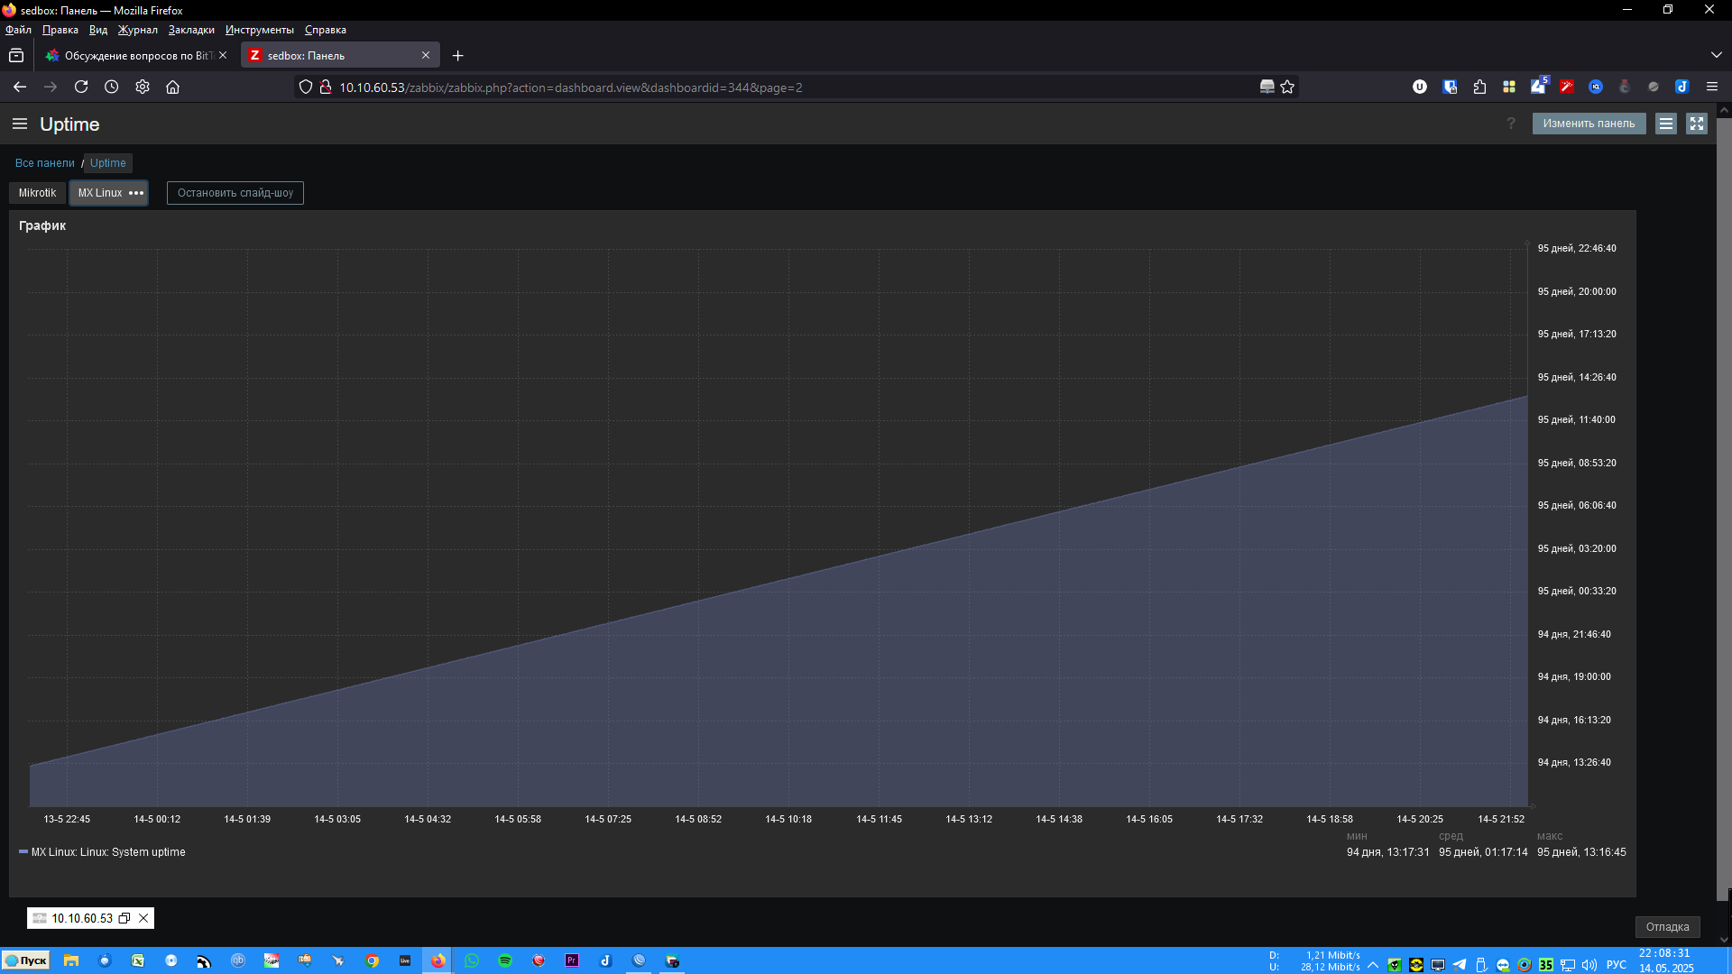Open the Журнал menu
Screen dimensions: 1732x974
click(138, 30)
